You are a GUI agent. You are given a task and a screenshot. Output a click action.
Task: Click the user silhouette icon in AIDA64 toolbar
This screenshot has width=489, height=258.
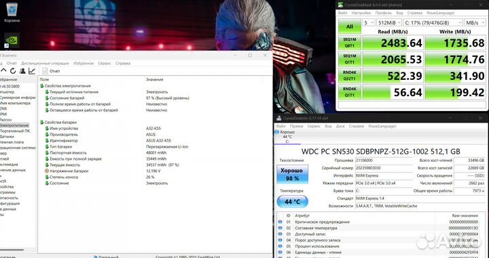coord(22,71)
